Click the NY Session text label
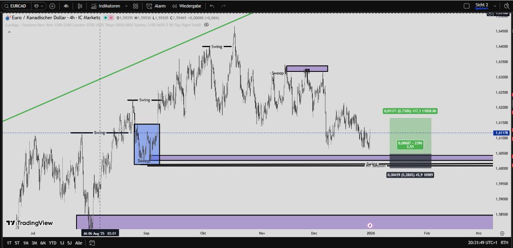The height and width of the screenshot is (248, 513). (375, 166)
